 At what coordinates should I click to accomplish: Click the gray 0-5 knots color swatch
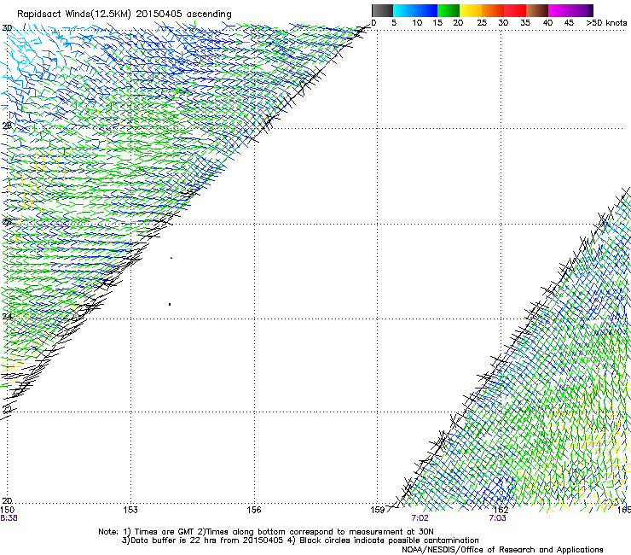[382, 10]
